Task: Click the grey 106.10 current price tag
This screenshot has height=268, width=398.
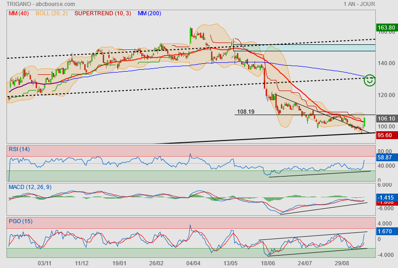Action: coord(386,118)
